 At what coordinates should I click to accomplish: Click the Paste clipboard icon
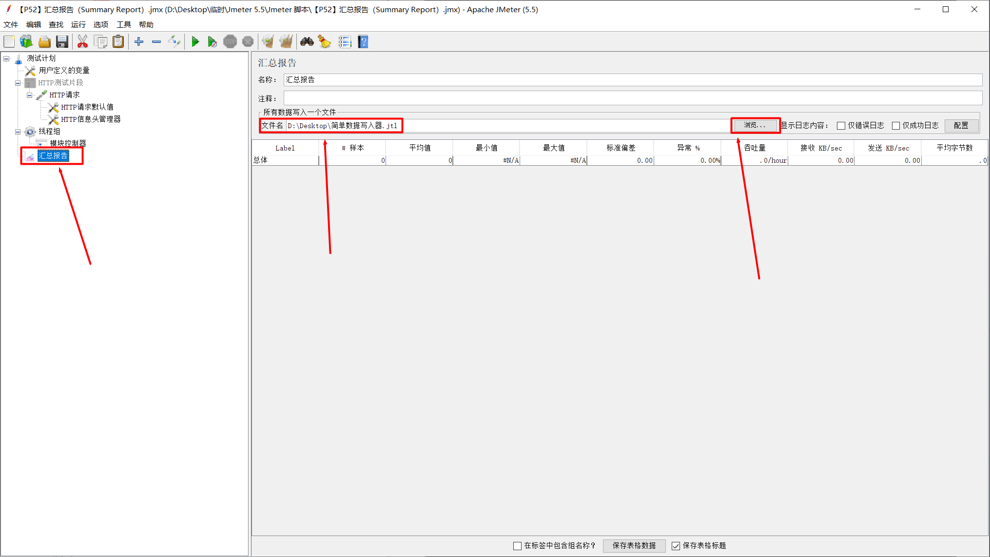(118, 42)
